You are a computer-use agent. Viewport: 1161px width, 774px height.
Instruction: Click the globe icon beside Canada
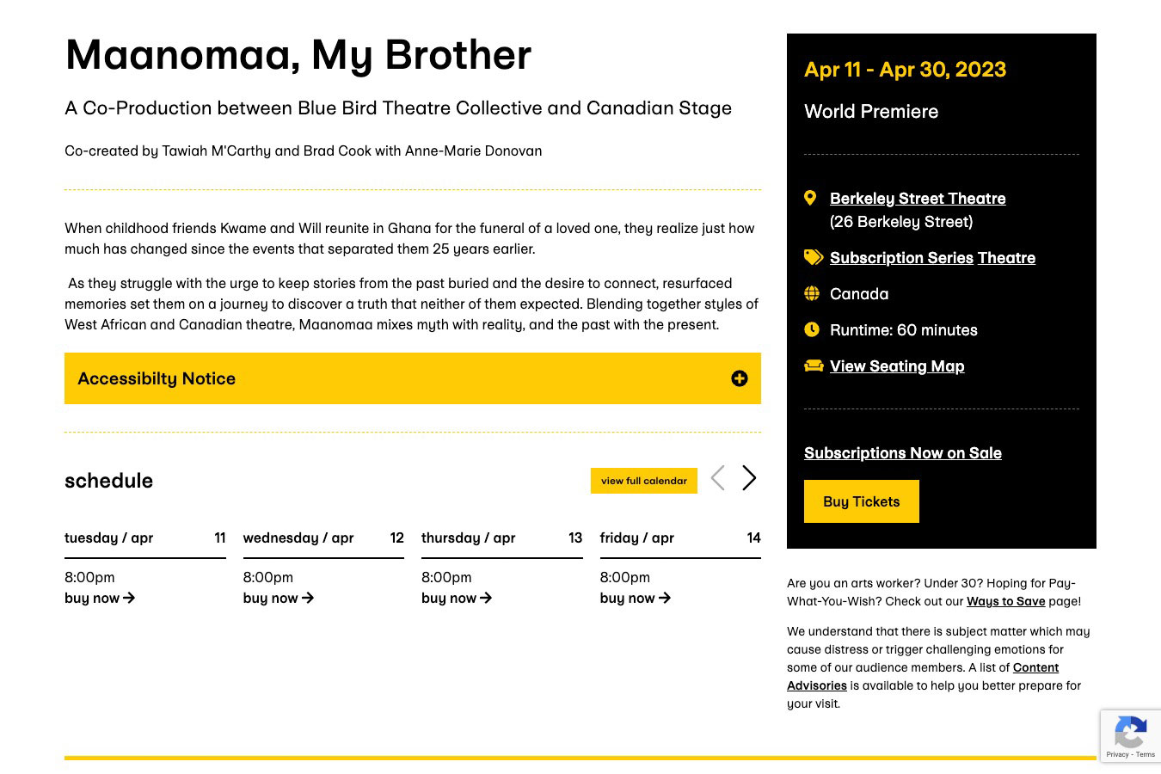click(812, 293)
